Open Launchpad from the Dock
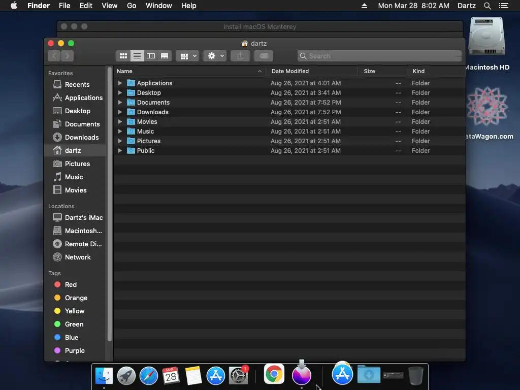Viewport: 520px width, 390px height. [126, 376]
